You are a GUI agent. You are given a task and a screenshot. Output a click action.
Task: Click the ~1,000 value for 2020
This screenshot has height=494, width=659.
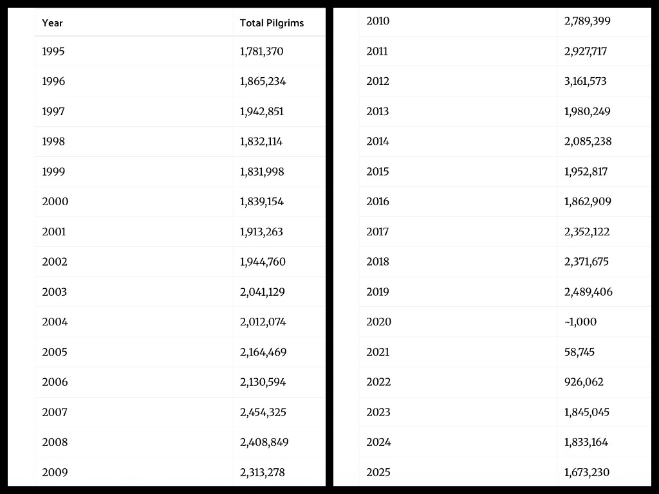[580, 322]
